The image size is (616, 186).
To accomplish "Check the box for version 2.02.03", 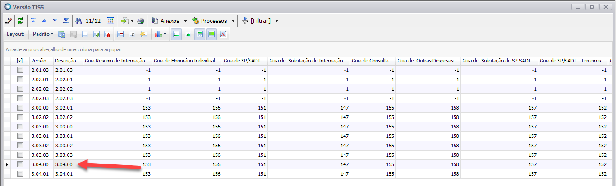I will (20, 98).
